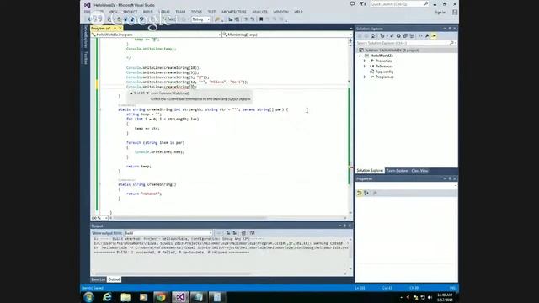Switch to the Class View tab
539x303 pixels.
point(419,171)
